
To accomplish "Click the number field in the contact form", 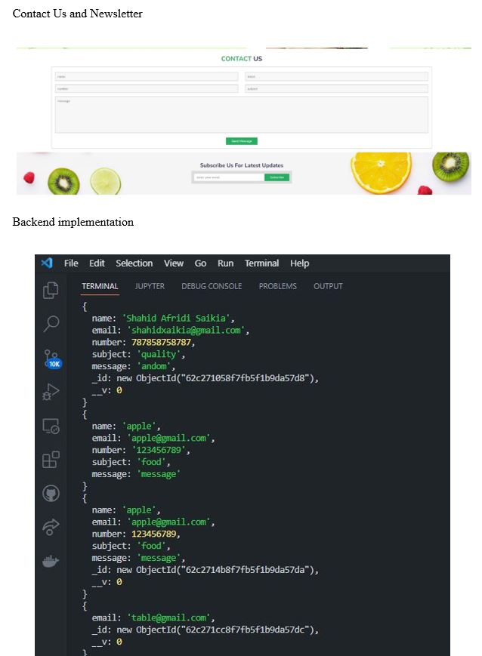I will coord(147,88).
